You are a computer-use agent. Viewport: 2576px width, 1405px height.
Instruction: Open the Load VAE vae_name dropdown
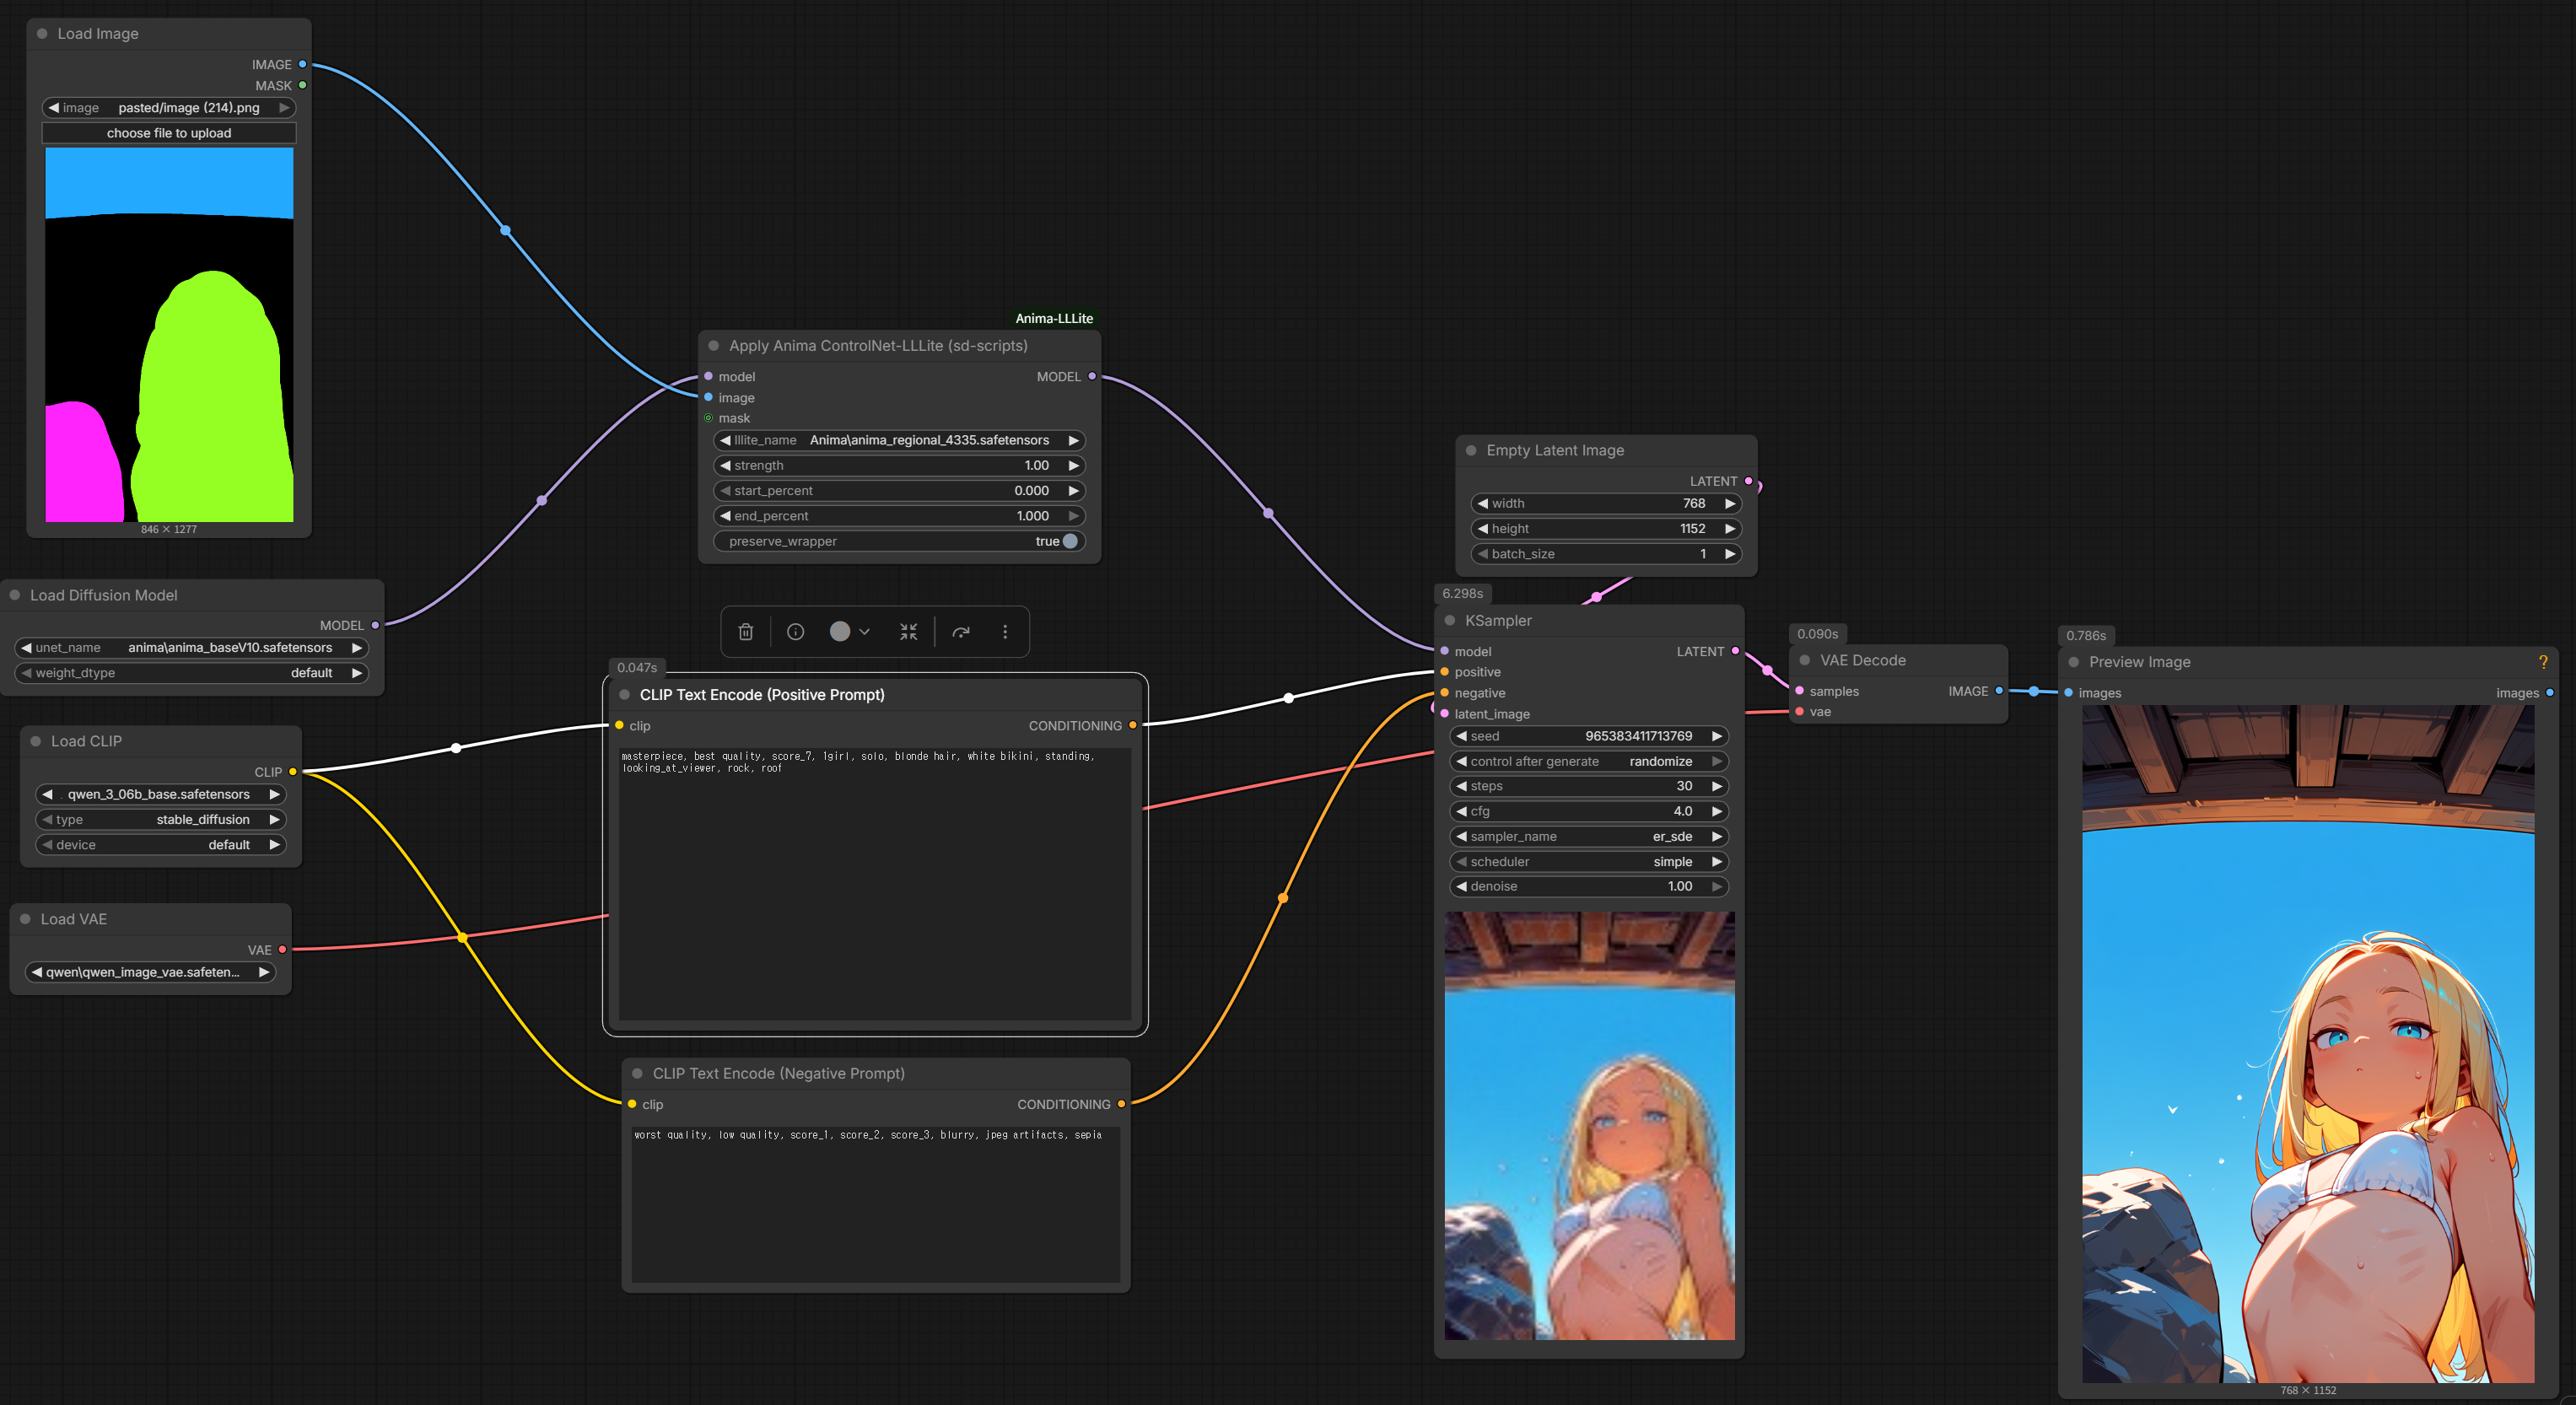pyautogui.click(x=150, y=972)
